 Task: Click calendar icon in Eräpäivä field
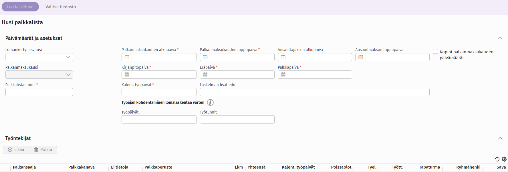[205, 74]
